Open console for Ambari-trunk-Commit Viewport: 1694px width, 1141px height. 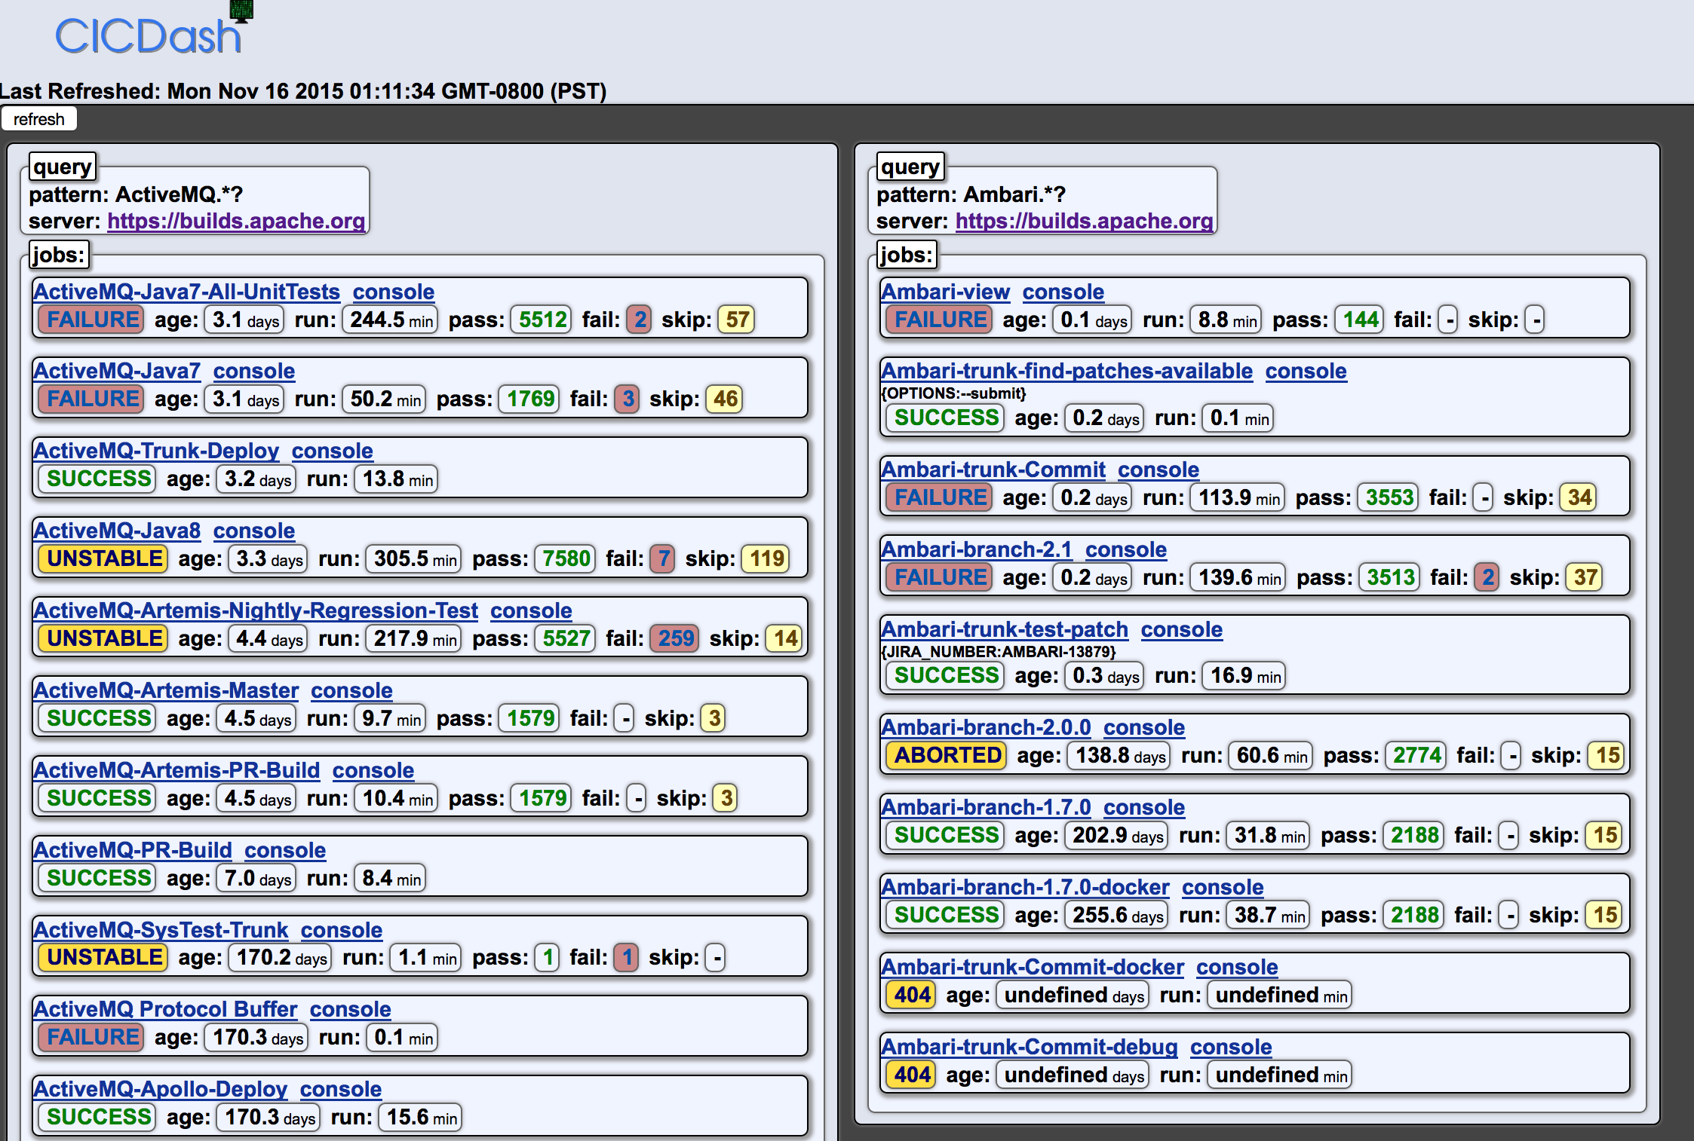click(x=1158, y=470)
